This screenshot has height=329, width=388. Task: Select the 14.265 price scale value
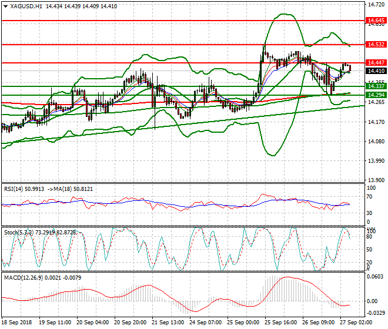[376, 102]
